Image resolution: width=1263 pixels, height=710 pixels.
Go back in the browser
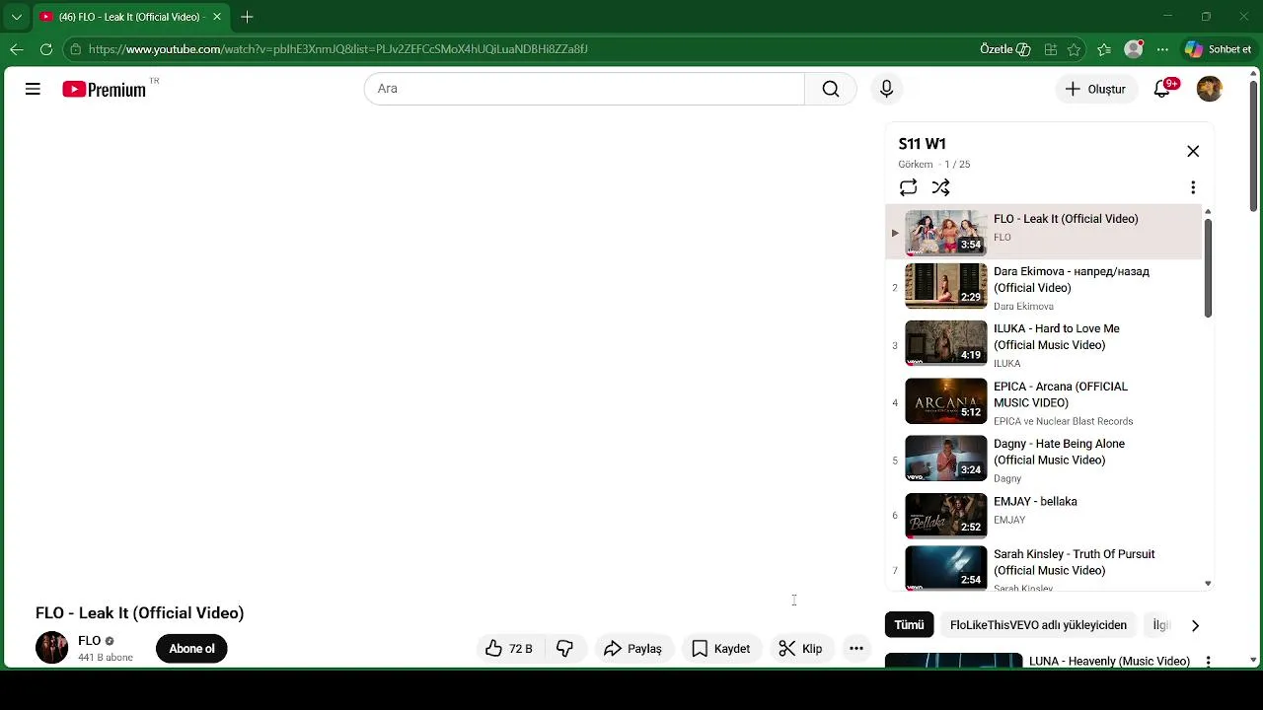tap(17, 49)
